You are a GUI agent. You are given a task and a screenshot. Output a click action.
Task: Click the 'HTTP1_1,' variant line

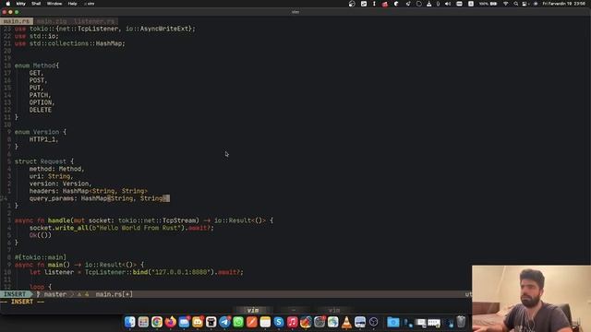(43, 139)
